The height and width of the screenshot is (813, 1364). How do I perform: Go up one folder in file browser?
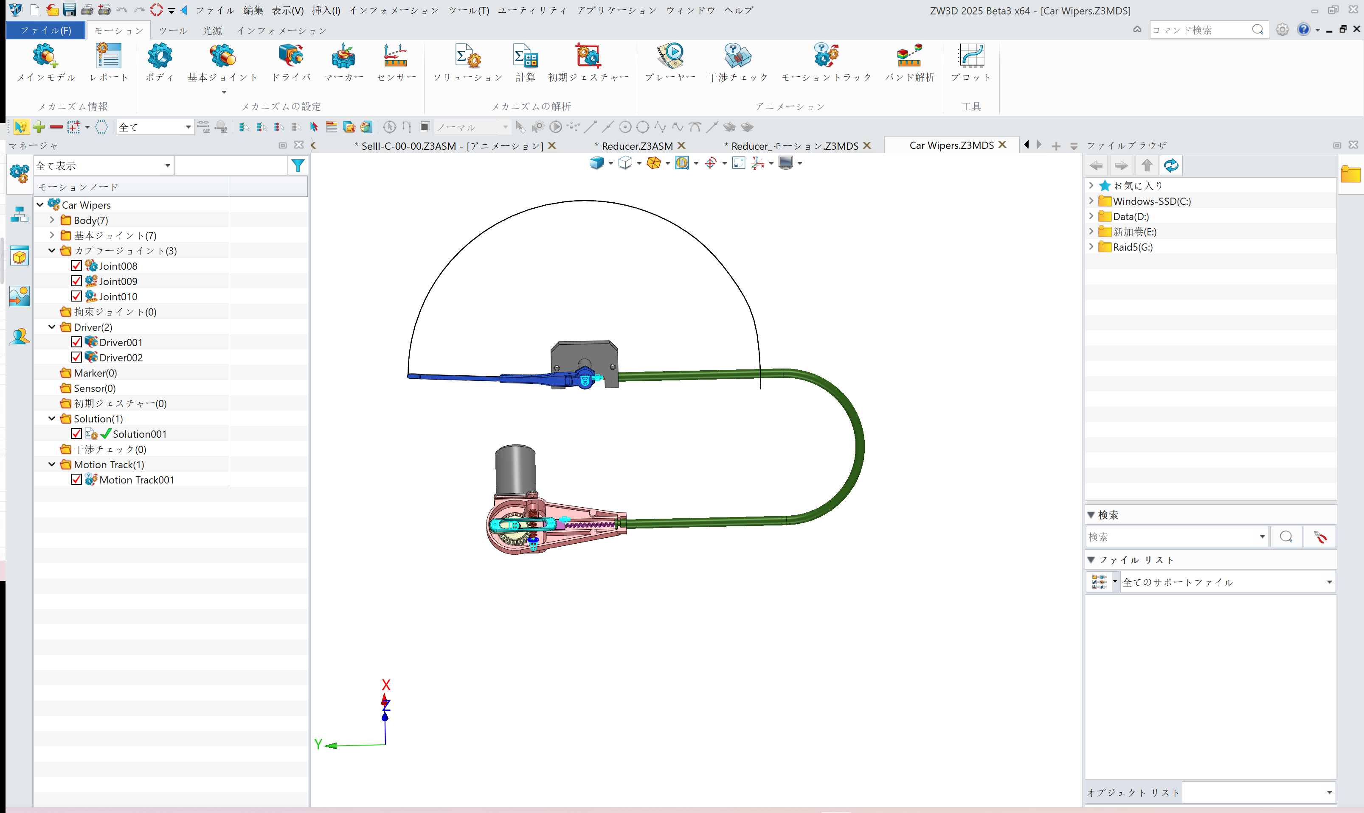coord(1146,165)
